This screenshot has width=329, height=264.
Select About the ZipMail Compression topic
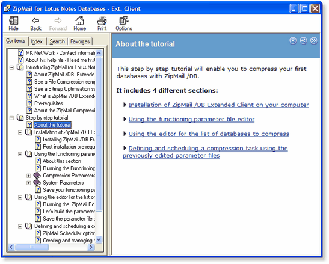pos(64,111)
